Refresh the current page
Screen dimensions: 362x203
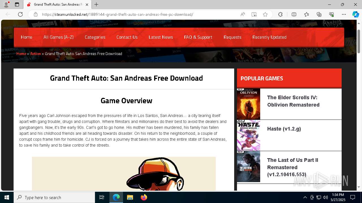pos(20,14)
